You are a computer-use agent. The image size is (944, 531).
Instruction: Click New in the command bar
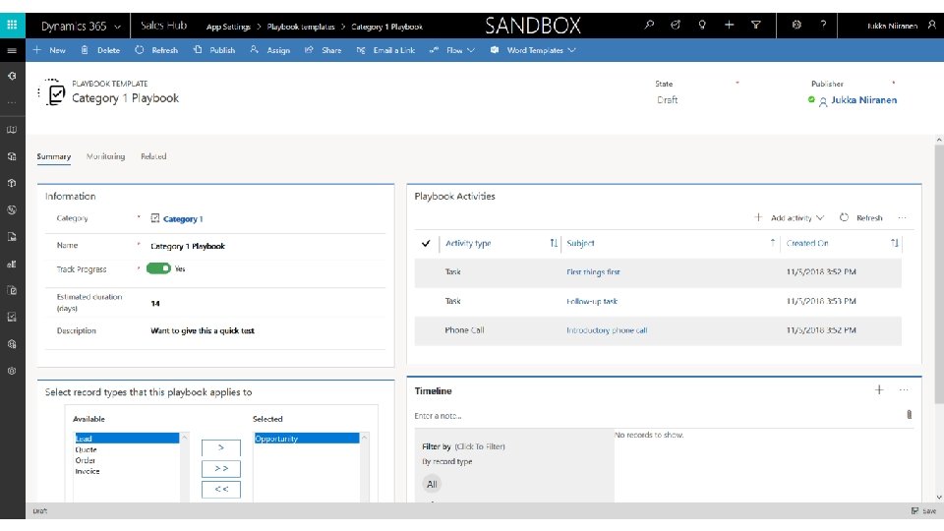point(49,50)
